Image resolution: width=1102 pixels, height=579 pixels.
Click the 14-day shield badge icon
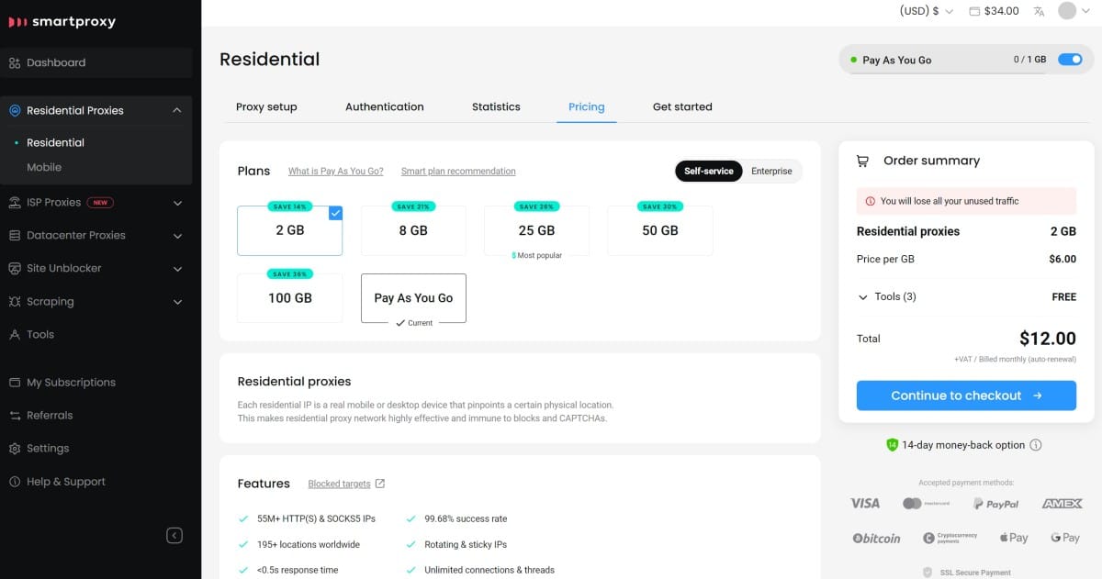[x=892, y=445]
